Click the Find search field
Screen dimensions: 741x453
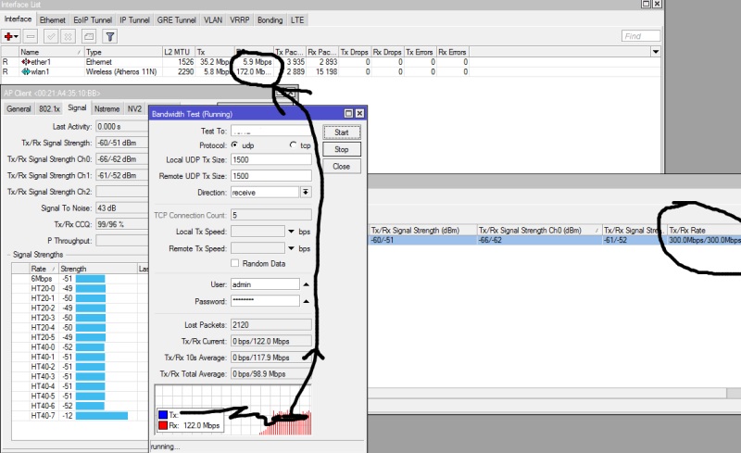pyautogui.click(x=641, y=36)
